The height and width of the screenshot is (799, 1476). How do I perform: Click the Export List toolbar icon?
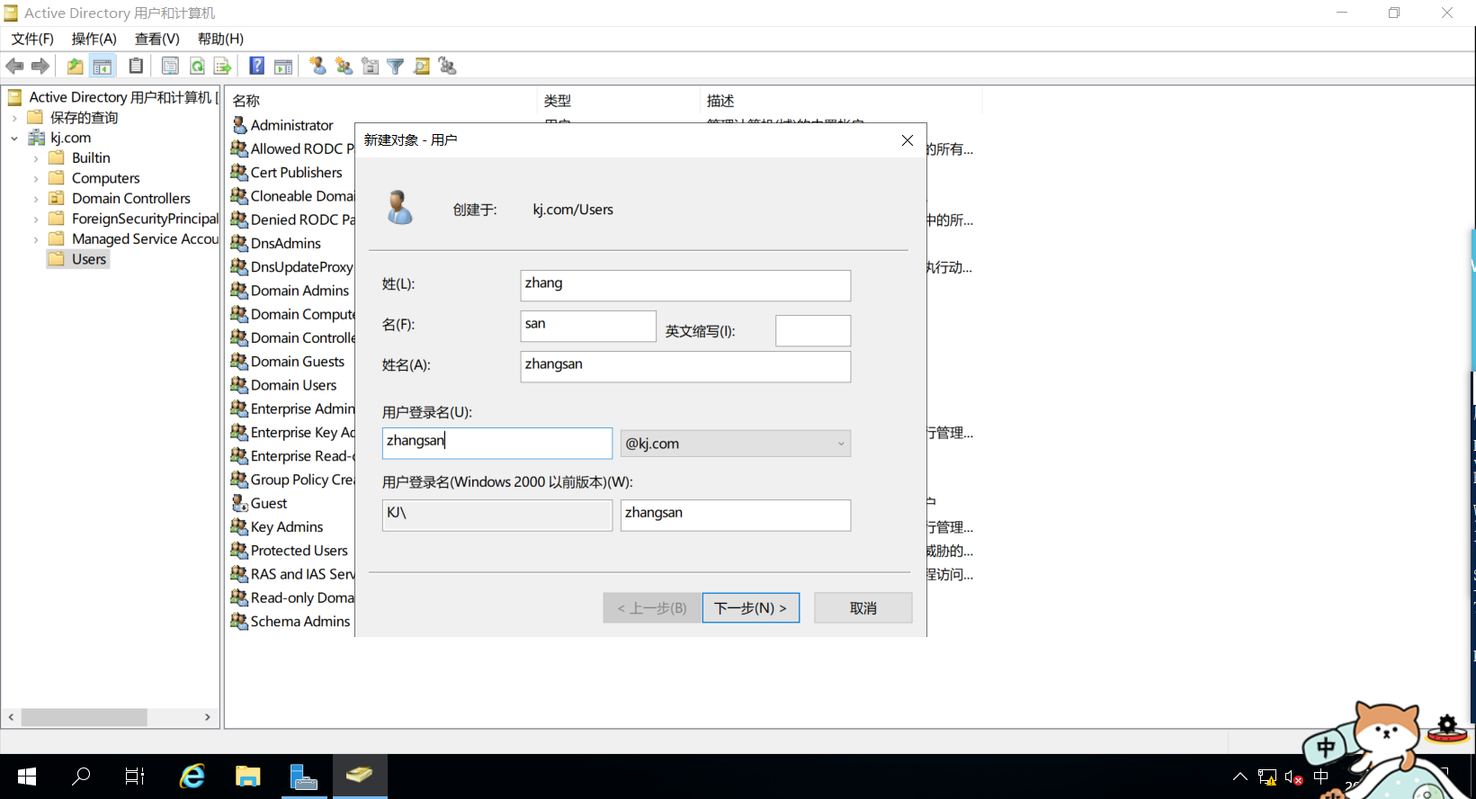(x=222, y=66)
